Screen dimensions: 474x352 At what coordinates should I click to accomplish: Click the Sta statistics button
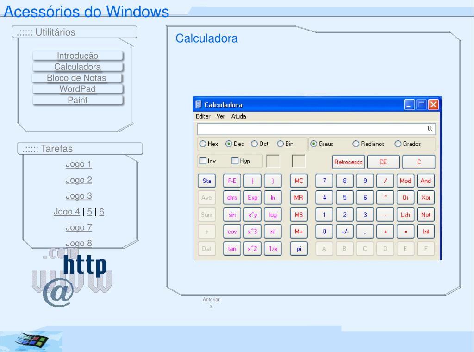(x=207, y=181)
